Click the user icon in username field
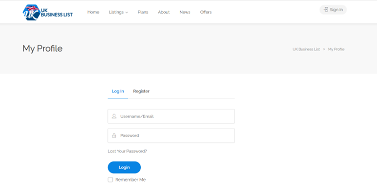 point(114,116)
